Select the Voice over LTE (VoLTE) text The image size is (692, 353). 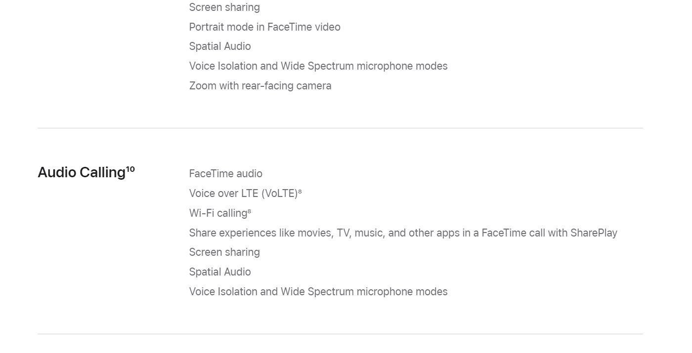point(244,194)
